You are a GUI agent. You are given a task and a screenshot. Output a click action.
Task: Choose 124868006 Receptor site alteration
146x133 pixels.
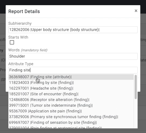pyautogui.click(x=71, y=100)
